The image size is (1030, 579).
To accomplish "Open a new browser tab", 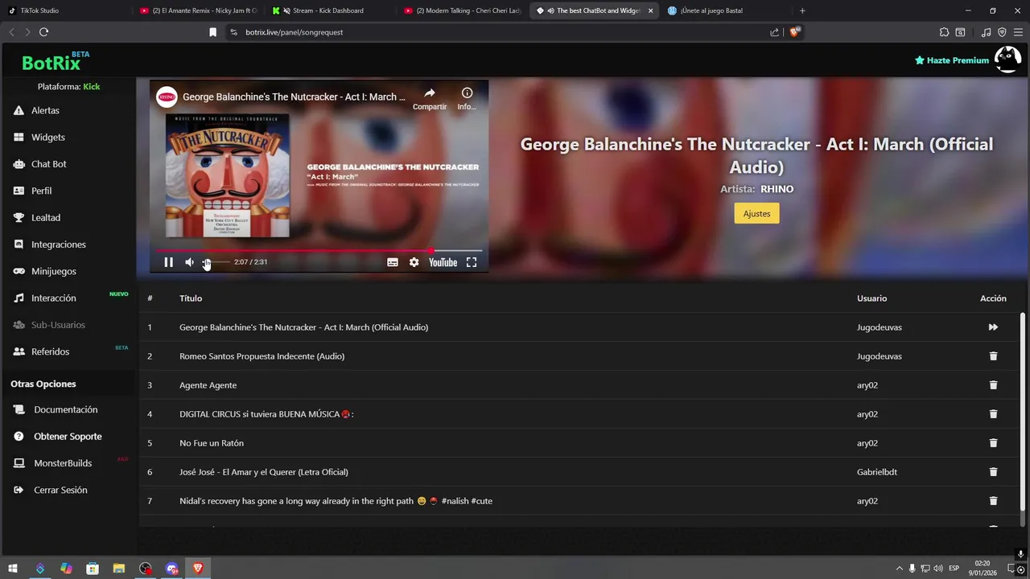I will pyautogui.click(x=802, y=10).
